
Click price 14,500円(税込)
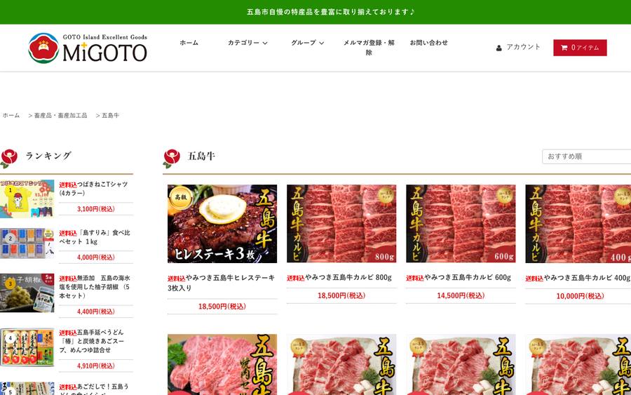click(461, 296)
